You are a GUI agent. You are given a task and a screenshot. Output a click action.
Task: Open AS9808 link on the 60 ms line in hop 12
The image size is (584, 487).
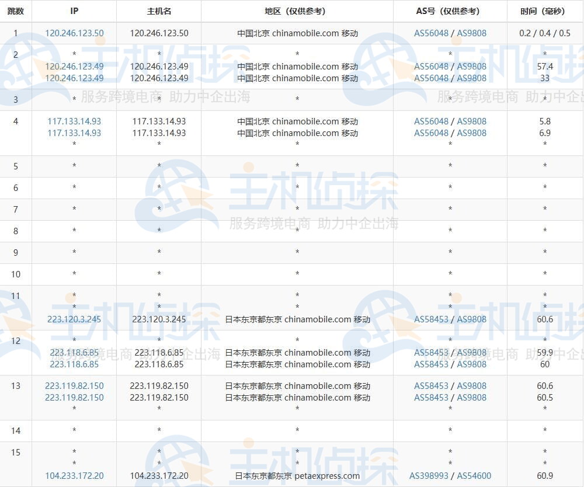tap(471, 364)
